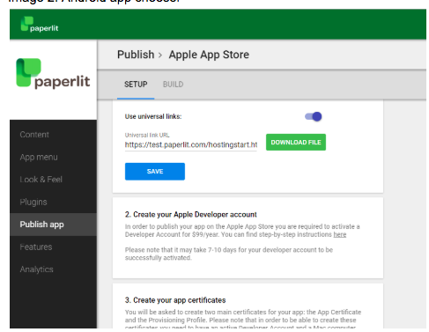Screen dimensions: 429x332
Task: Switch to the Build tab
Action: 173,85
